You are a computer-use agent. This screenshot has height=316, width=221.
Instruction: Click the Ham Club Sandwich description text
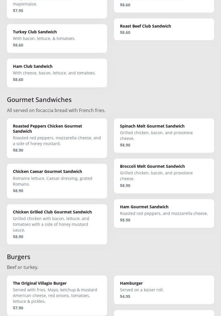(54, 73)
